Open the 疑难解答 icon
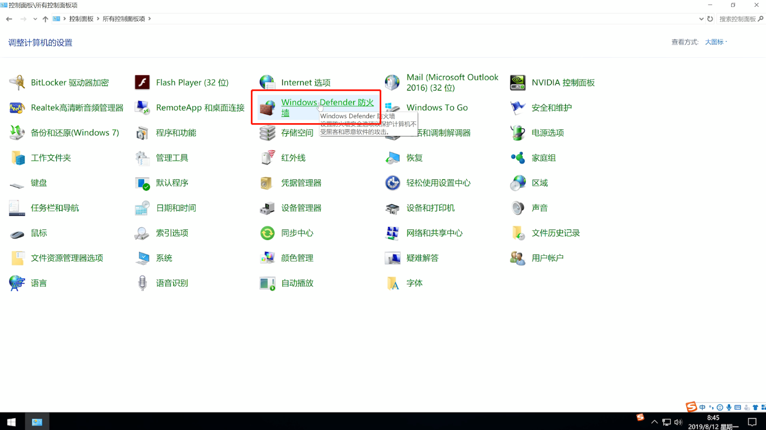The width and height of the screenshot is (766, 430). click(393, 259)
